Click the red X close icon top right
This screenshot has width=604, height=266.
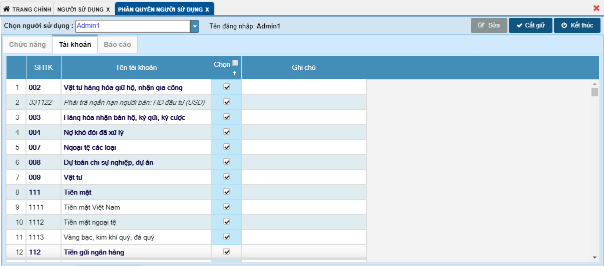pyautogui.click(x=596, y=8)
